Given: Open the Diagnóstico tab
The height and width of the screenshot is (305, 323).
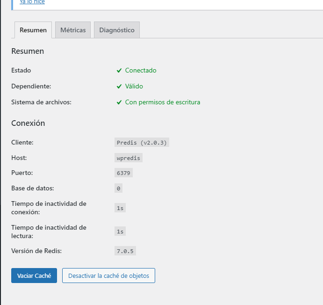Looking at the screenshot, I should click(x=117, y=30).
